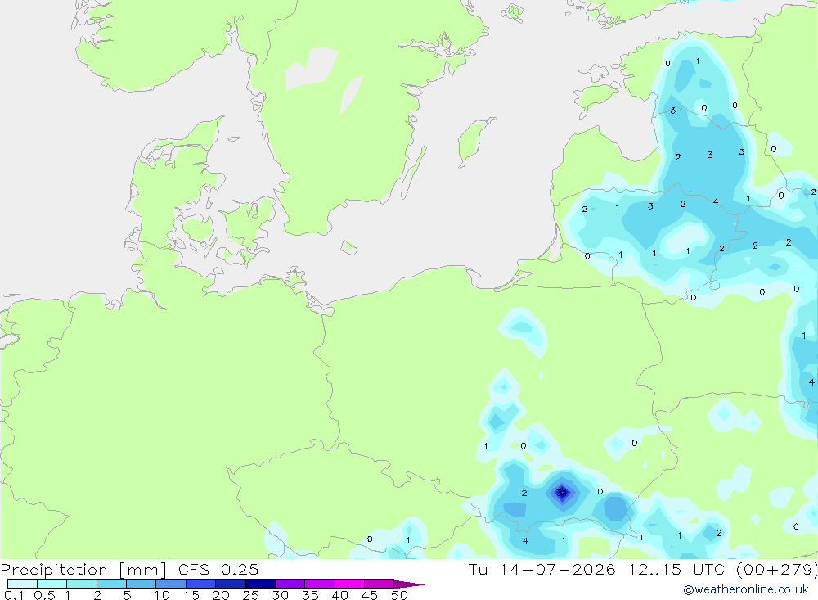Image resolution: width=818 pixels, height=600 pixels.
Task: Click legend scale label "15"
Action: tap(191, 595)
